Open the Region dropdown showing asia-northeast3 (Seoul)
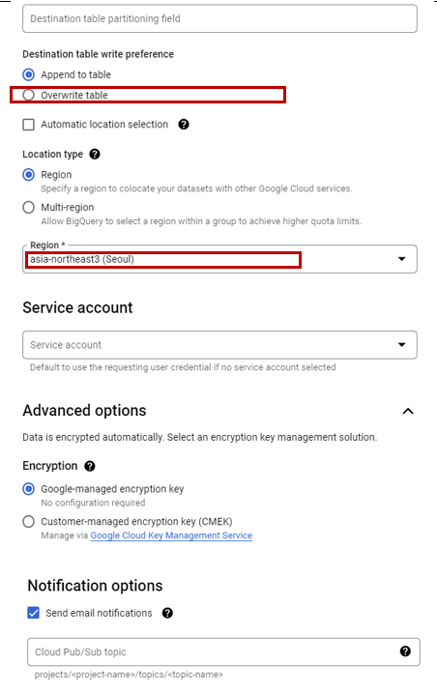Image resolution: width=437 pixels, height=694 pixels. coord(219,259)
